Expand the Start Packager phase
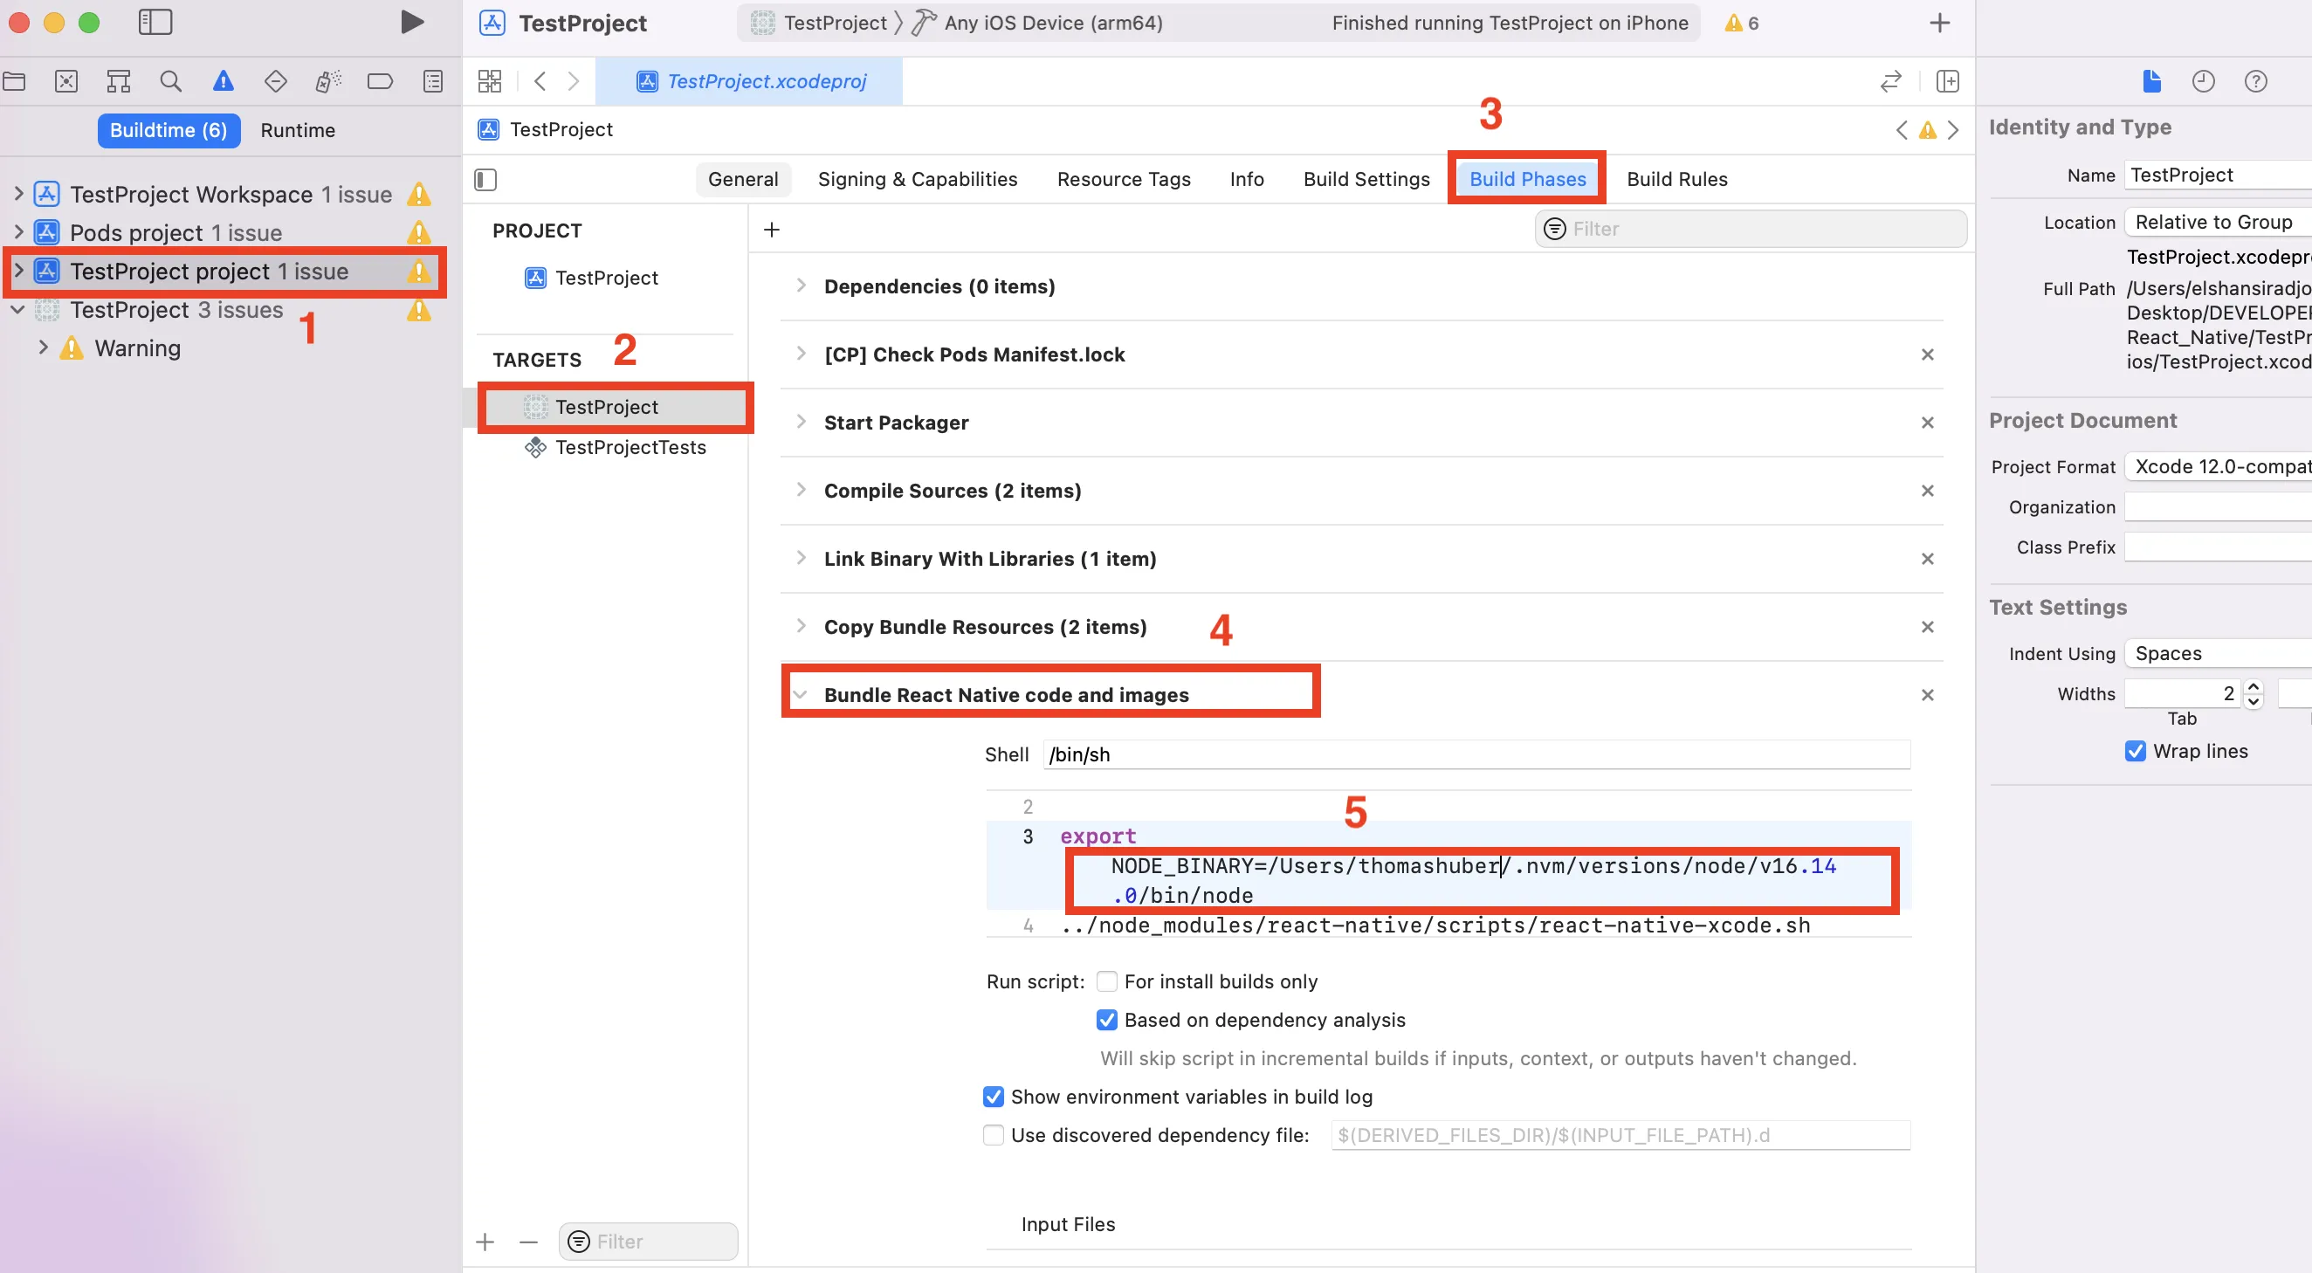 801,422
